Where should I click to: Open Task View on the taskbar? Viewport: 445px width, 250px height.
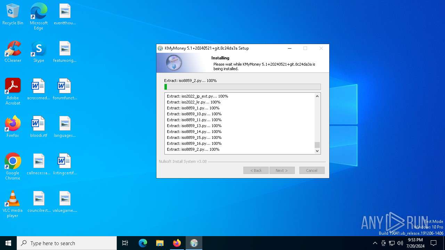coord(125,243)
